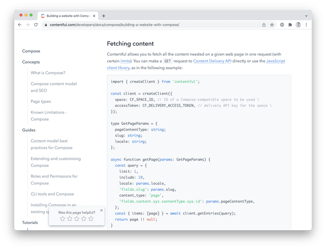Rate the page three stars
Image resolution: width=326 pixels, height=249 pixels.
click(x=76, y=219)
